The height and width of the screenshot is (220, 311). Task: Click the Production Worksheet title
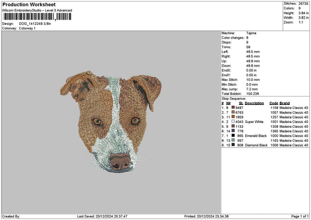click(29, 5)
